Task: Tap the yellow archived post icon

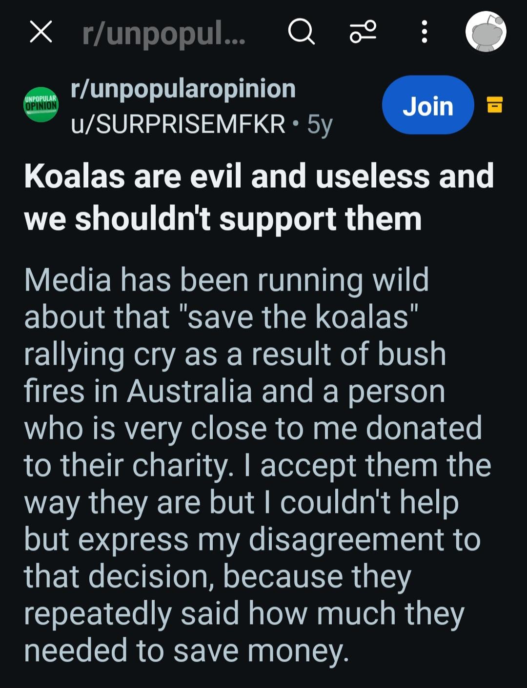Action: click(x=495, y=105)
